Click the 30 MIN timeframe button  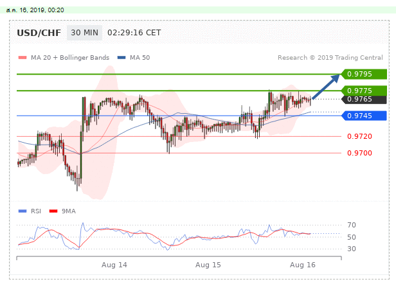84,33
